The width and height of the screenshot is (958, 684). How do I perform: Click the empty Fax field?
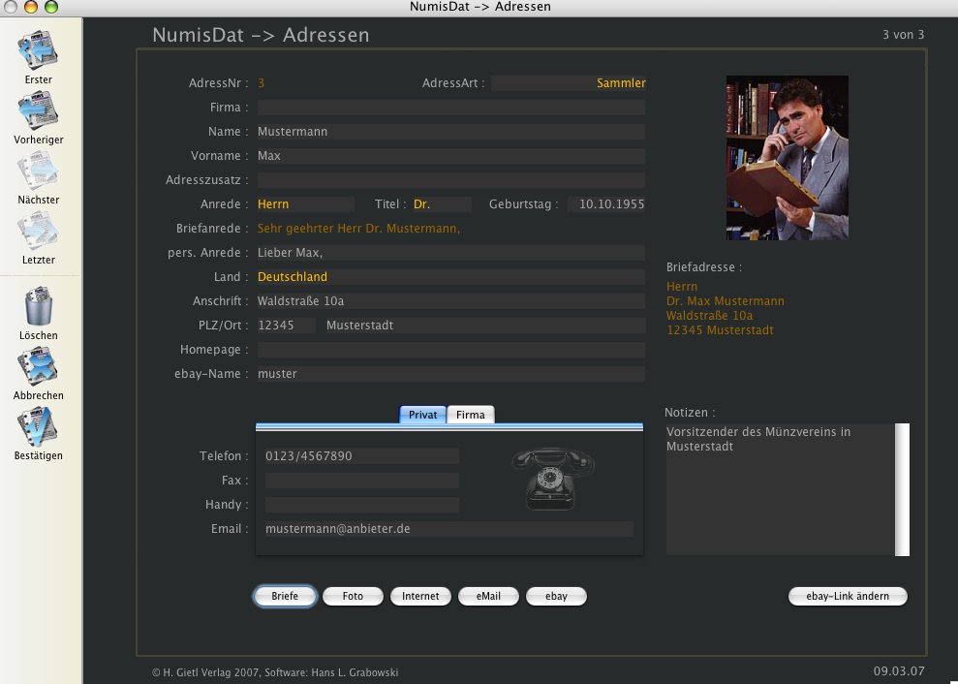coord(361,481)
